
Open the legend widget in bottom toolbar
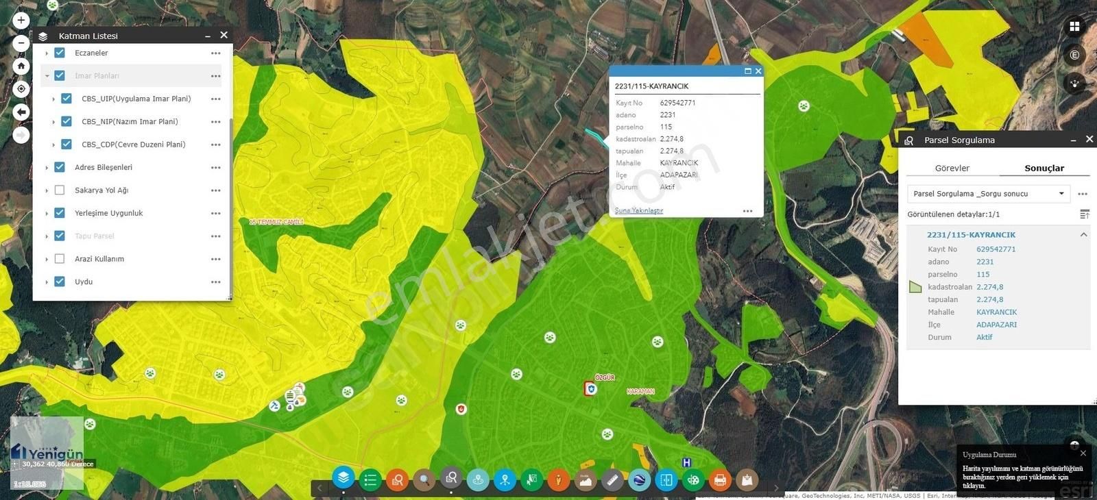tap(370, 480)
